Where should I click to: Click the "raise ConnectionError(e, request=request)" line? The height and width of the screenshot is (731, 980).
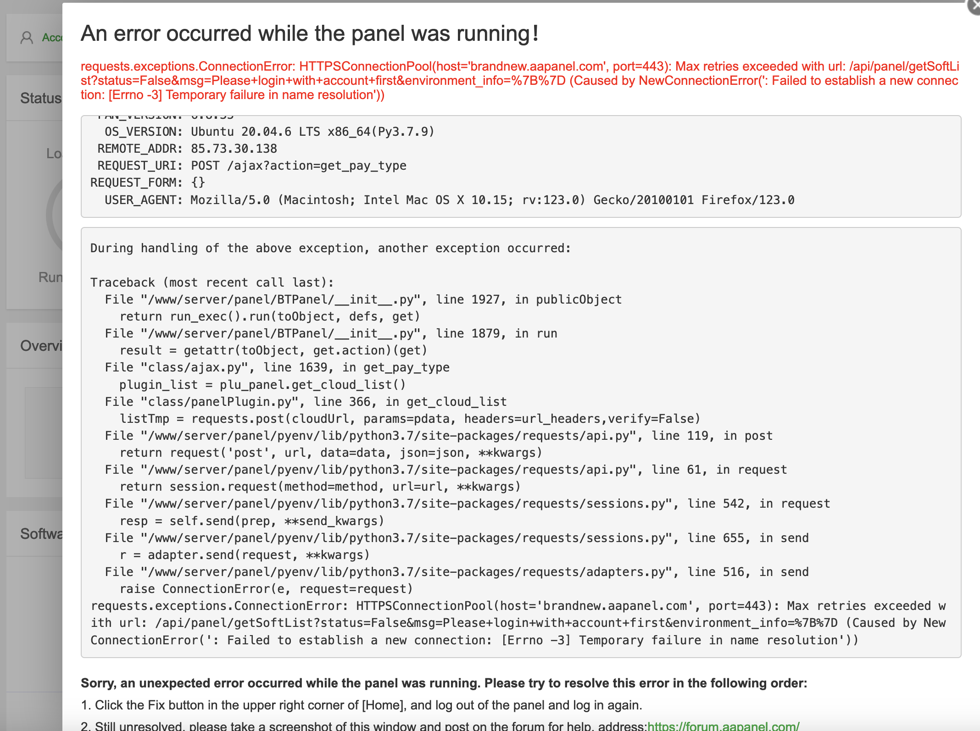coord(266,589)
